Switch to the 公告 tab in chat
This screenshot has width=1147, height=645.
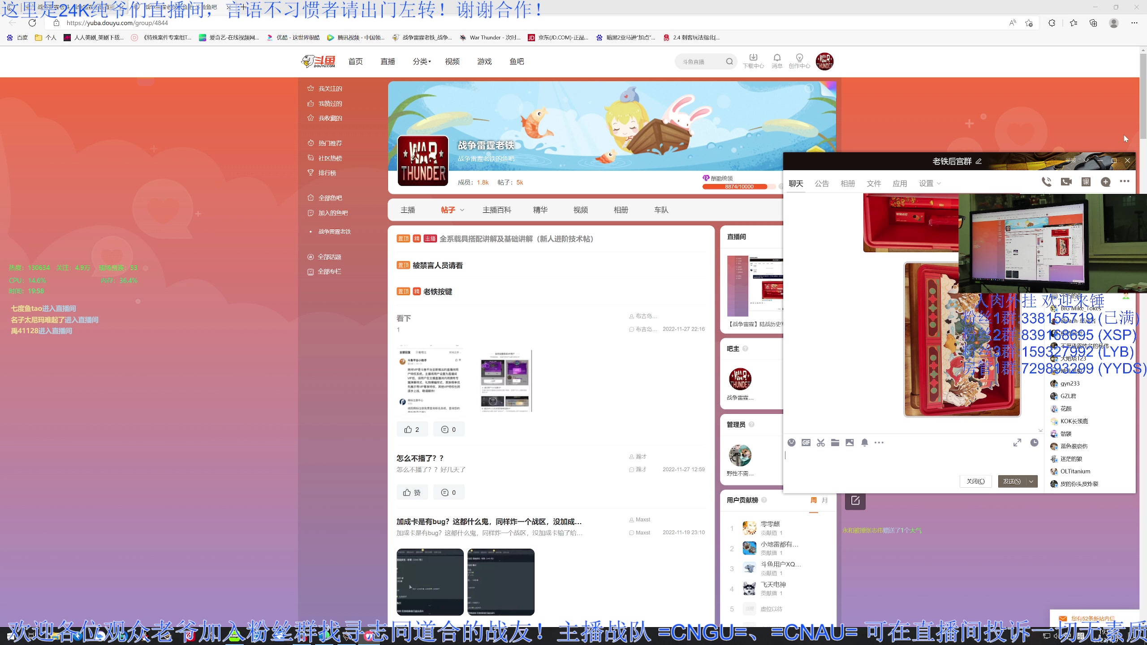coord(821,184)
